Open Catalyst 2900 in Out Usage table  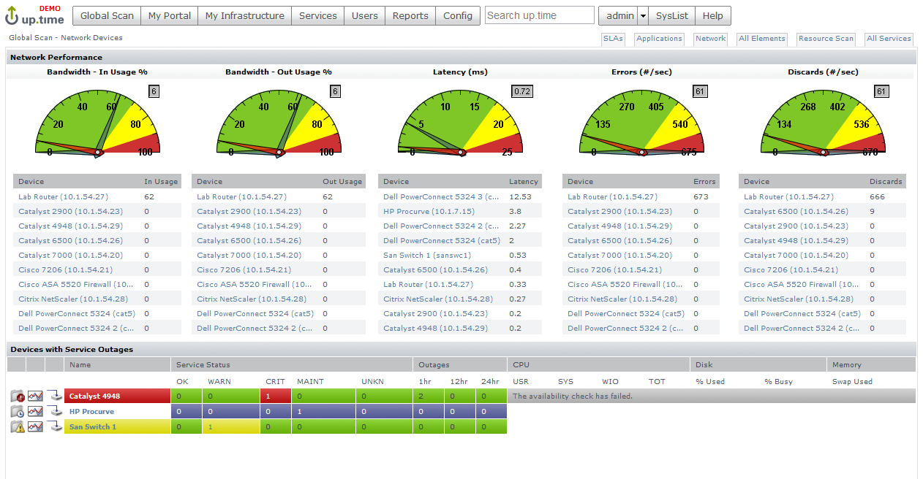pyautogui.click(x=249, y=211)
